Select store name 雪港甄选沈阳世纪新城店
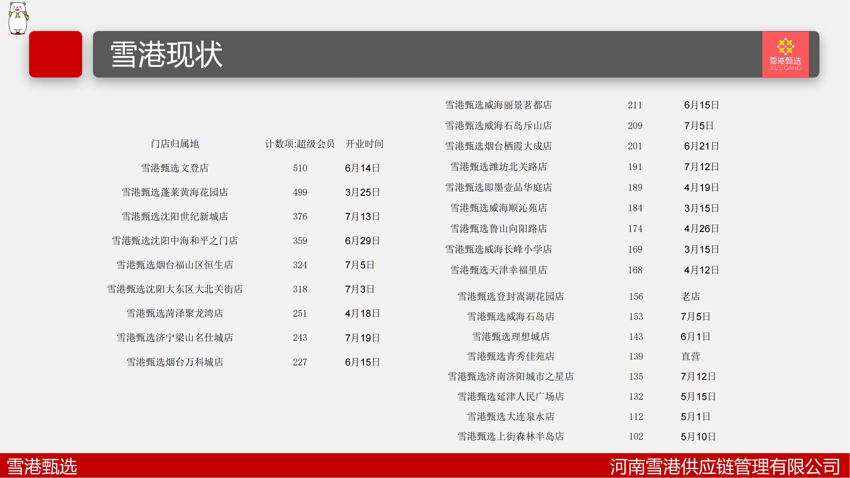The image size is (850, 478). click(175, 216)
